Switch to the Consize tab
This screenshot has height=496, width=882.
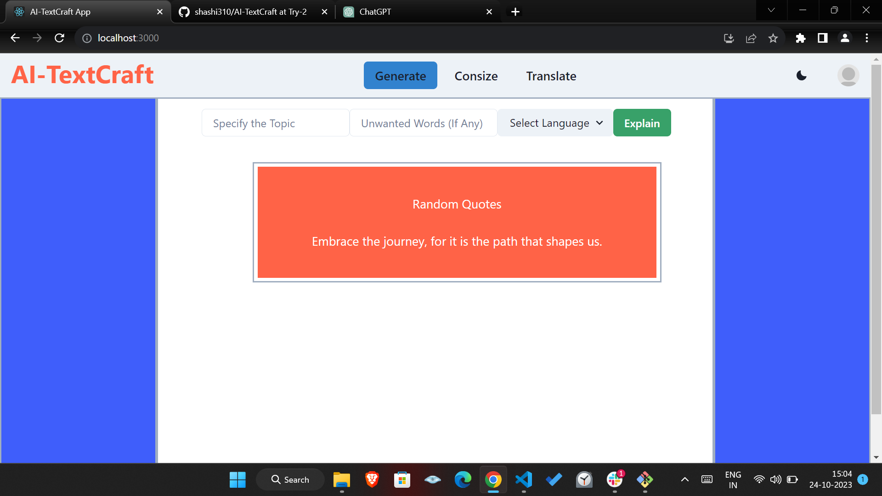point(476,76)
